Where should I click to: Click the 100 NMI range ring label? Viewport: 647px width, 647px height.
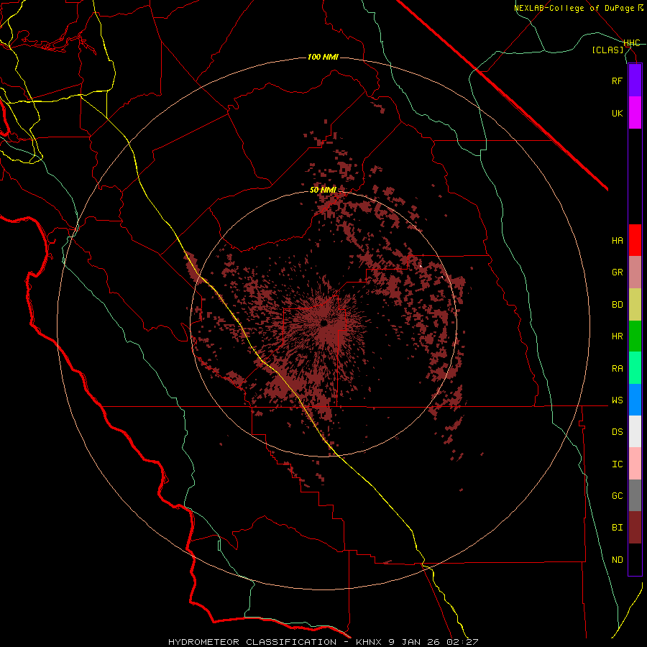click(323, 57)
